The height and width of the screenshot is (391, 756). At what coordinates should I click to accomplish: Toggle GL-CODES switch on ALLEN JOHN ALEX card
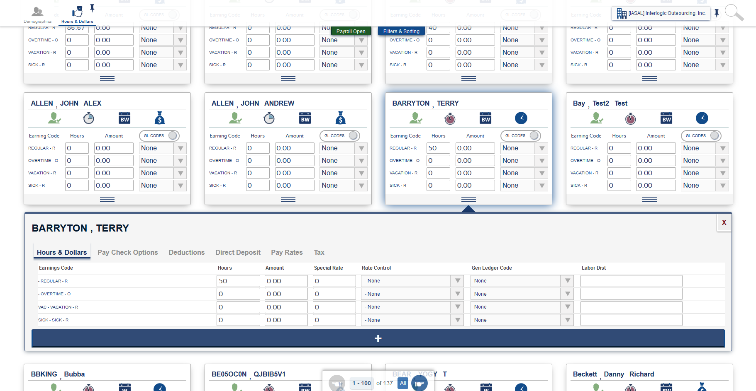tap(173, 136)
